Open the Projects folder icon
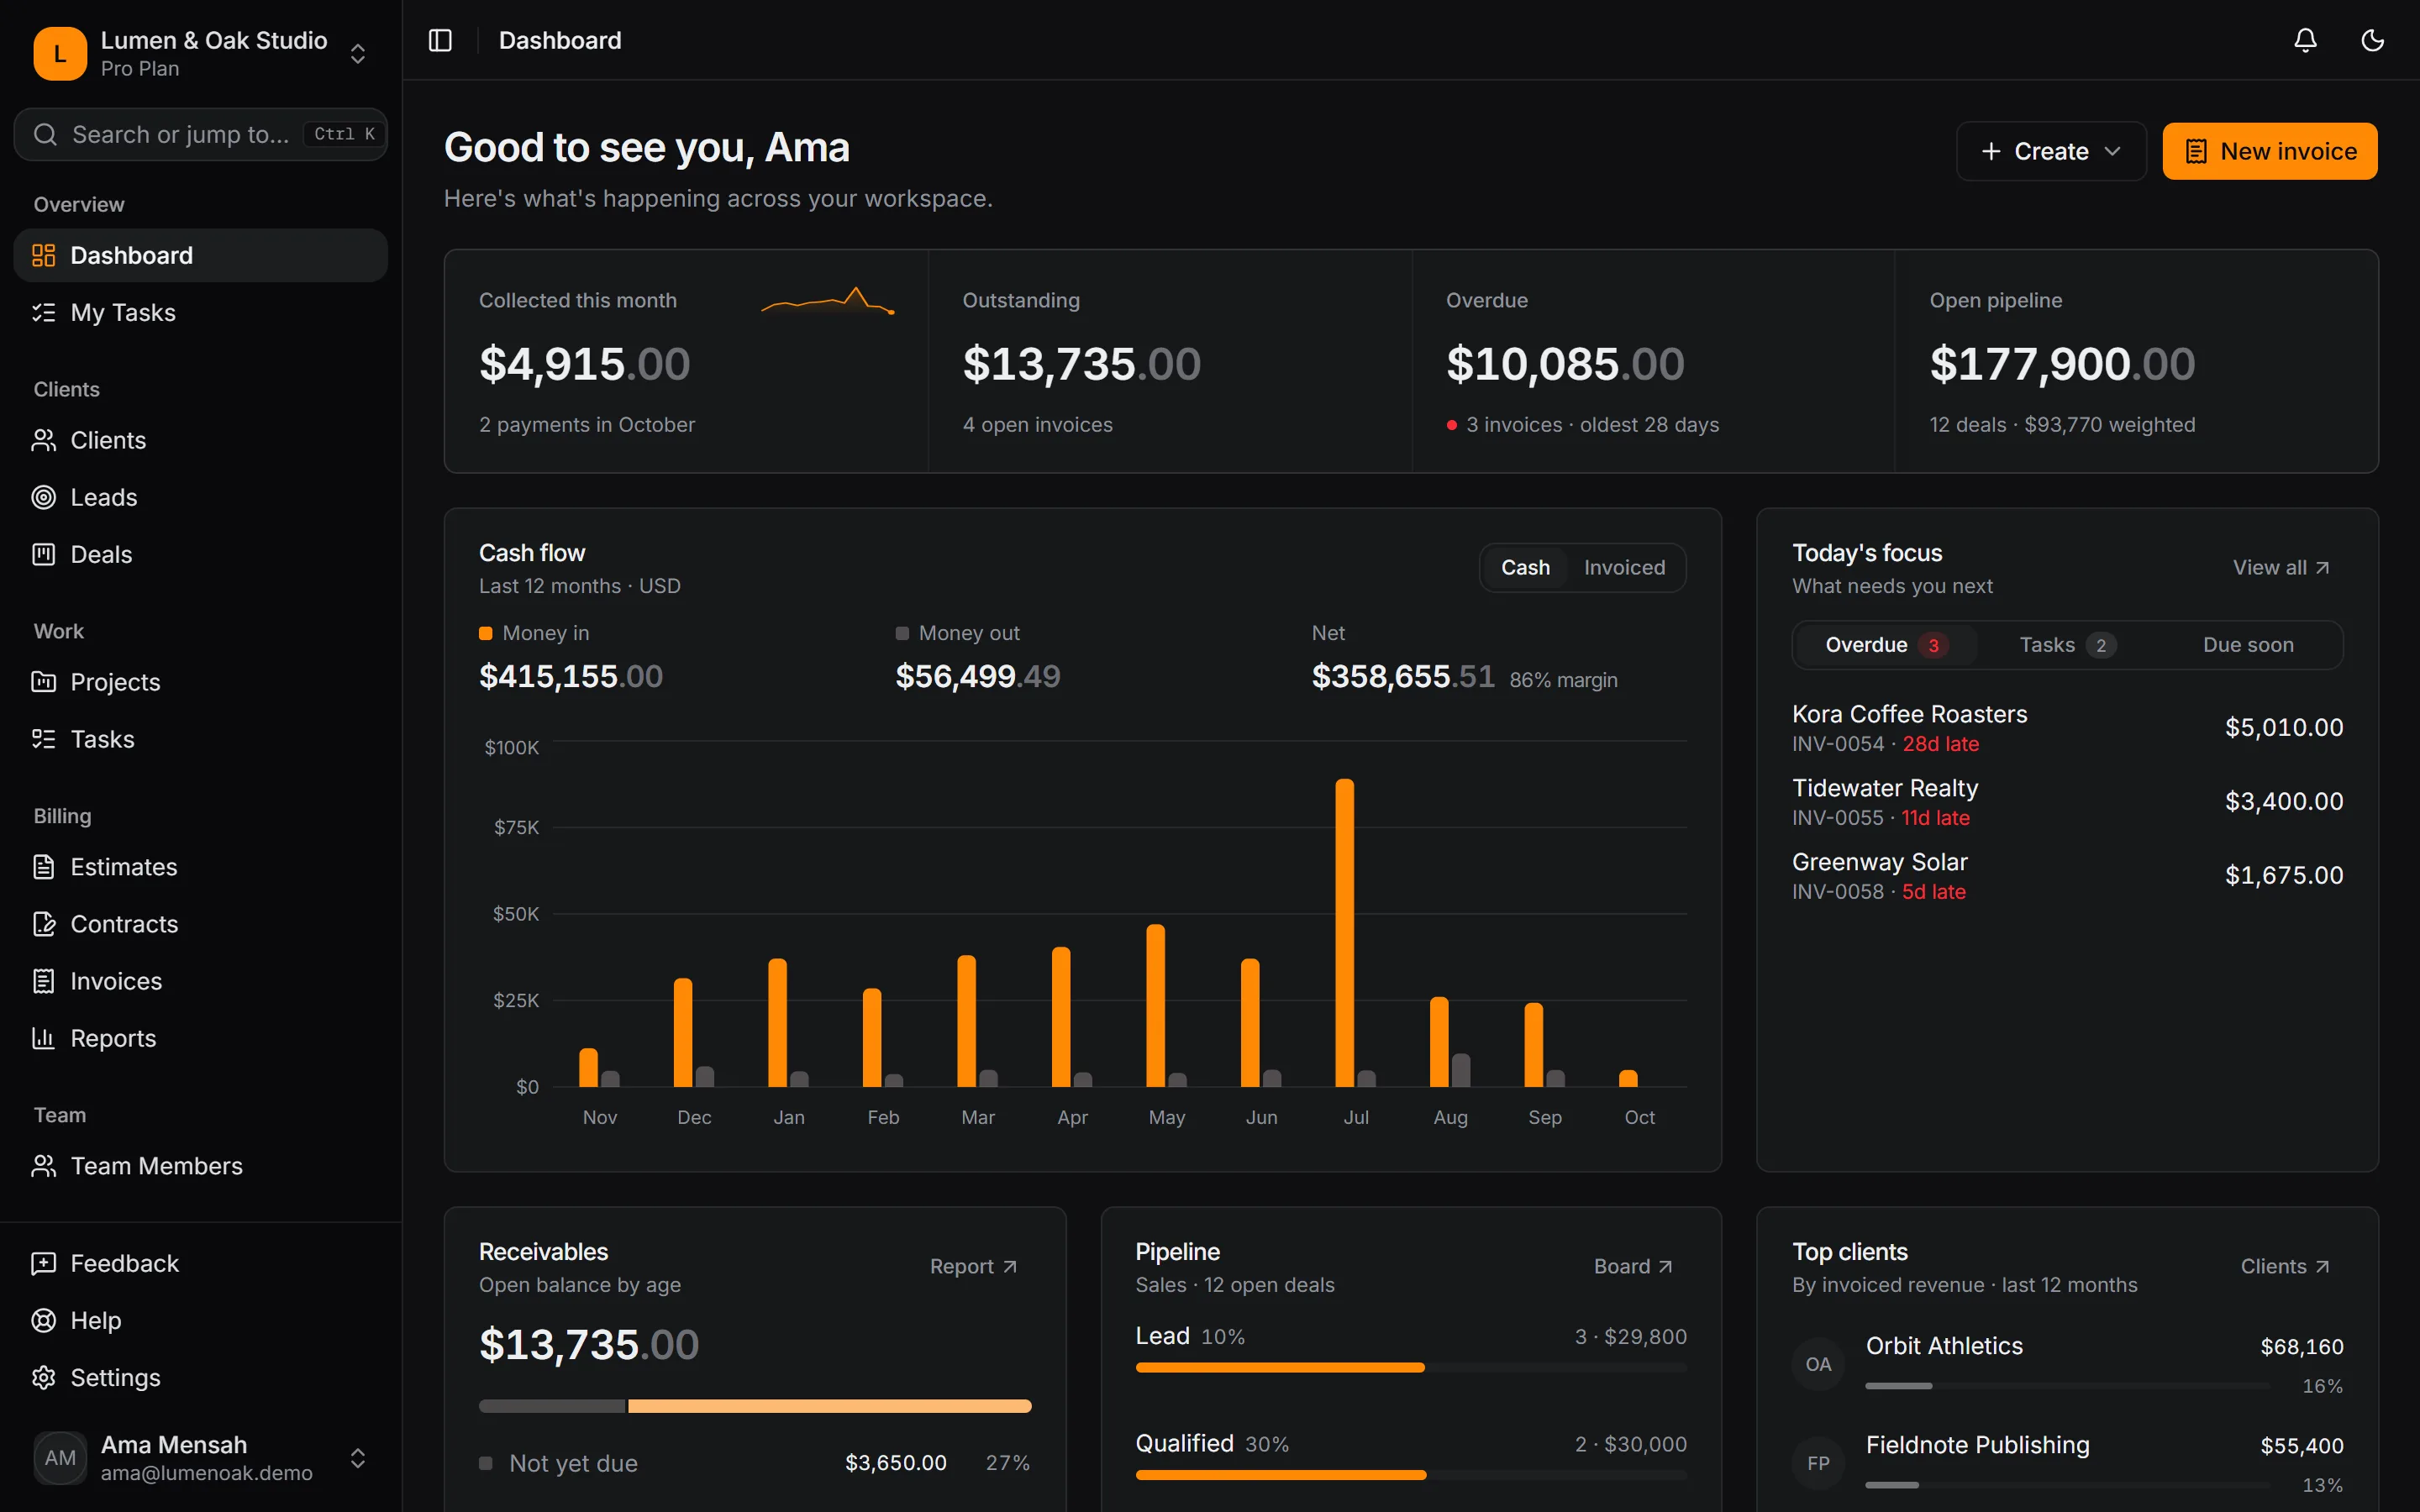Screen dimensions: 2420x1512 point(44,682)
